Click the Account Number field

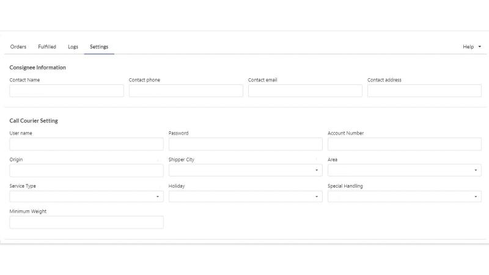click(x=405, y=144)
